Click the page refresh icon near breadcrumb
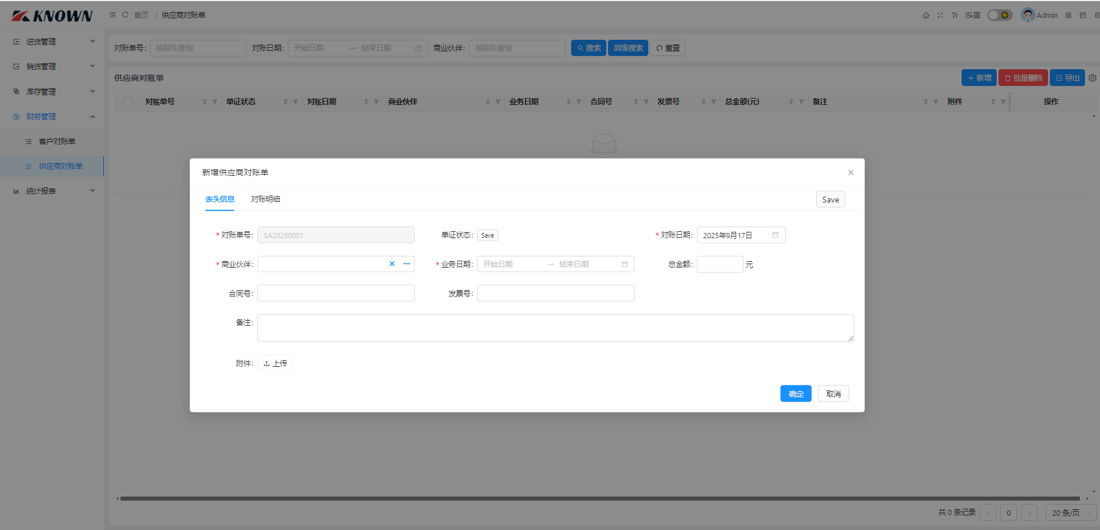The image size is (1100, 530). 125,15
